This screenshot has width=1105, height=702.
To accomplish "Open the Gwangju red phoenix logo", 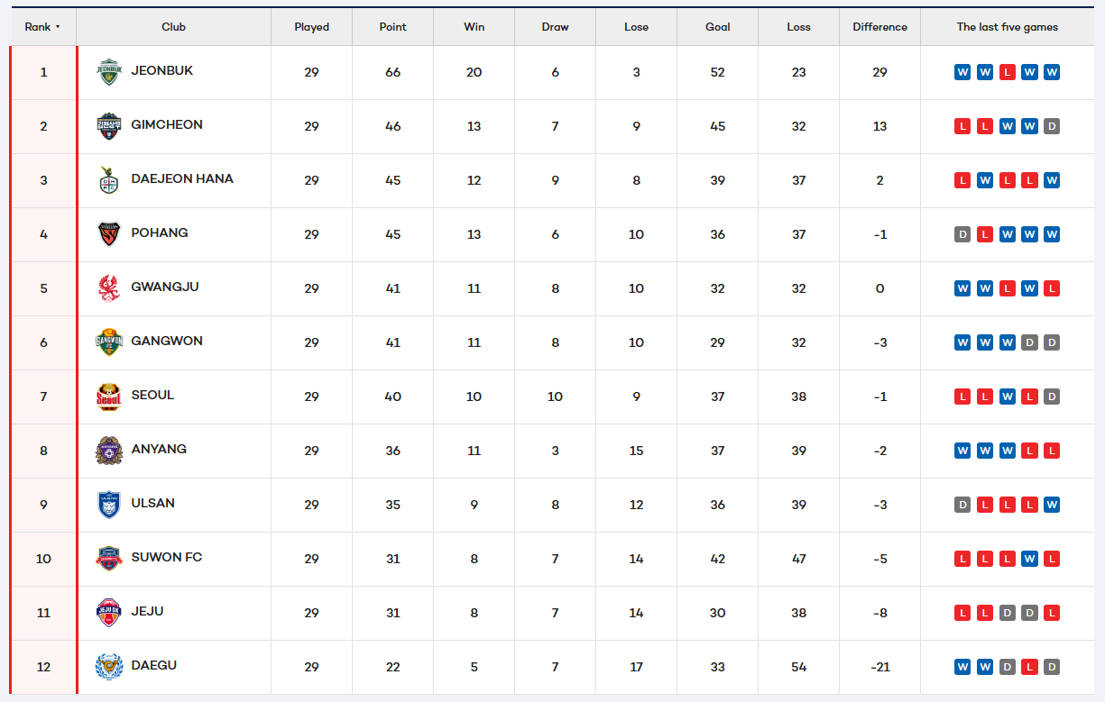I will [x=109, y=288].
